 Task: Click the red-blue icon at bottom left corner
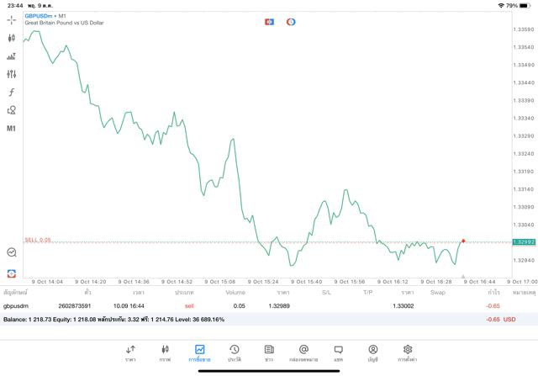tap(11, 273)
